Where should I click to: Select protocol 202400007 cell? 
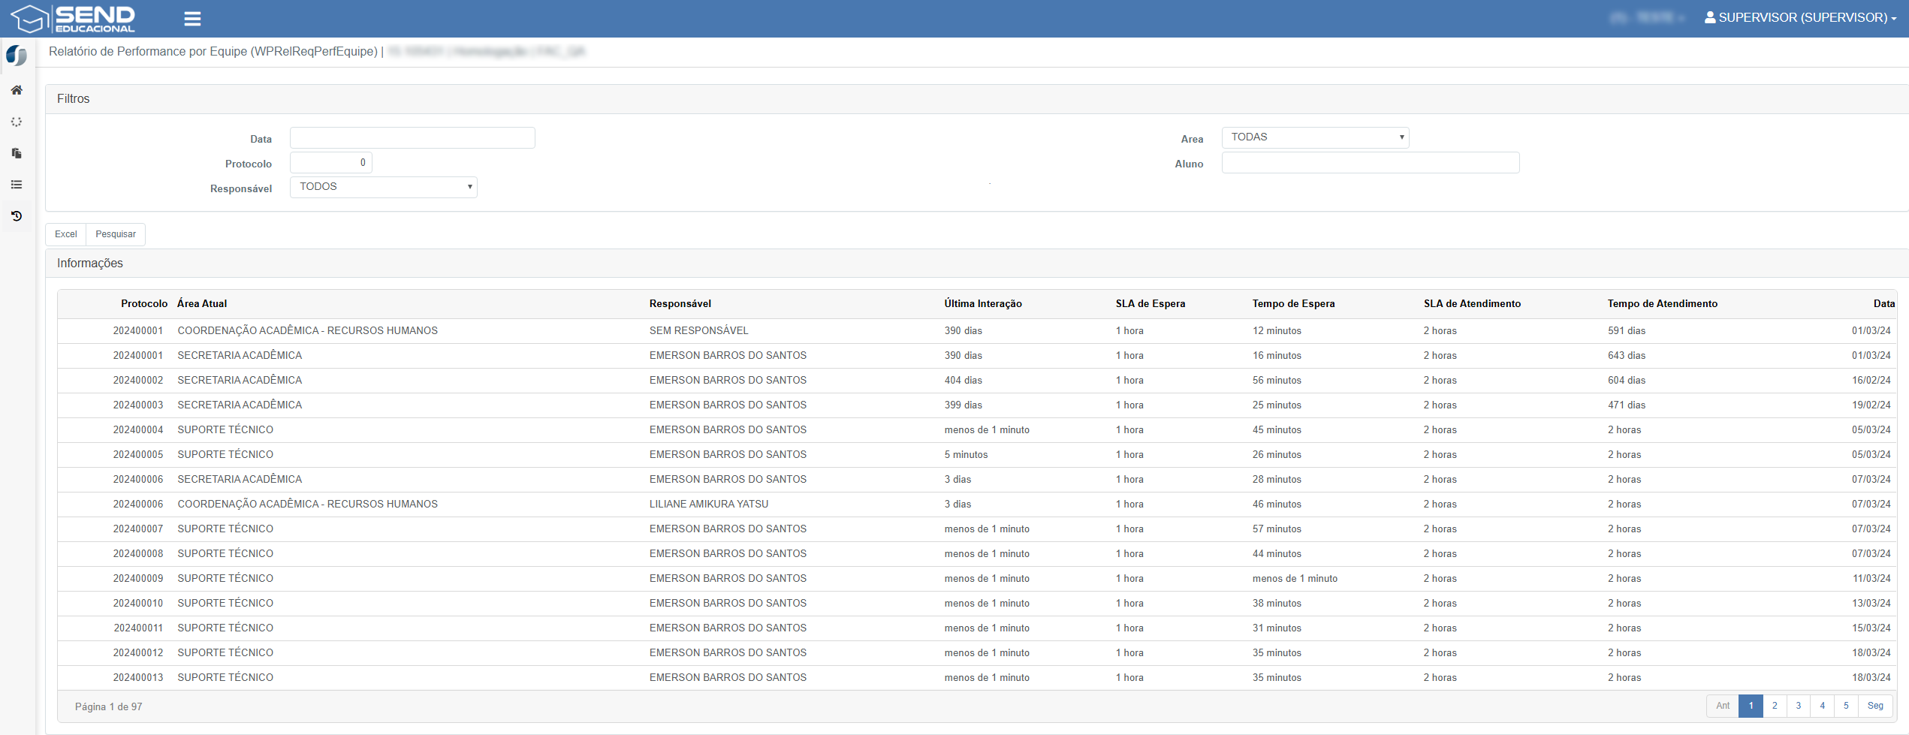pos(138,529)
